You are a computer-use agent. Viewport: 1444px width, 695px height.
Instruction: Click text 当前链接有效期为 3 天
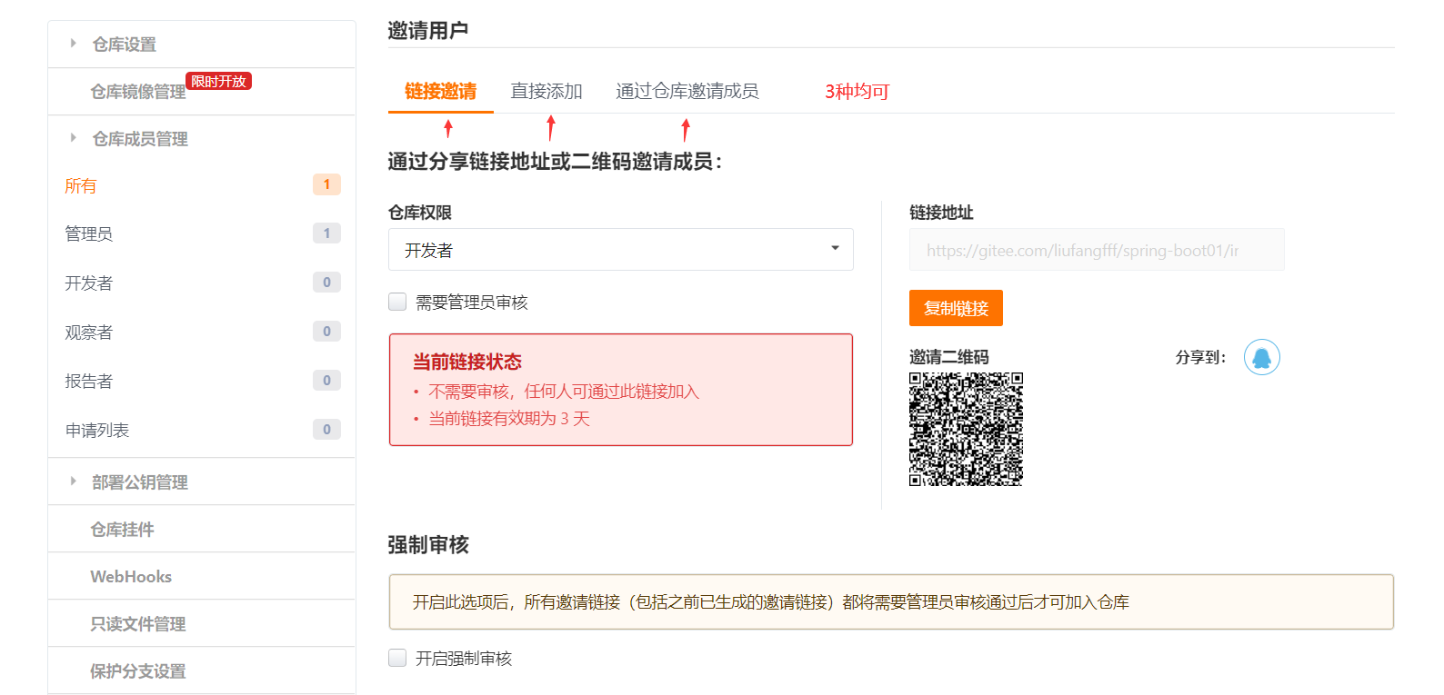click(x=509, y=418)
